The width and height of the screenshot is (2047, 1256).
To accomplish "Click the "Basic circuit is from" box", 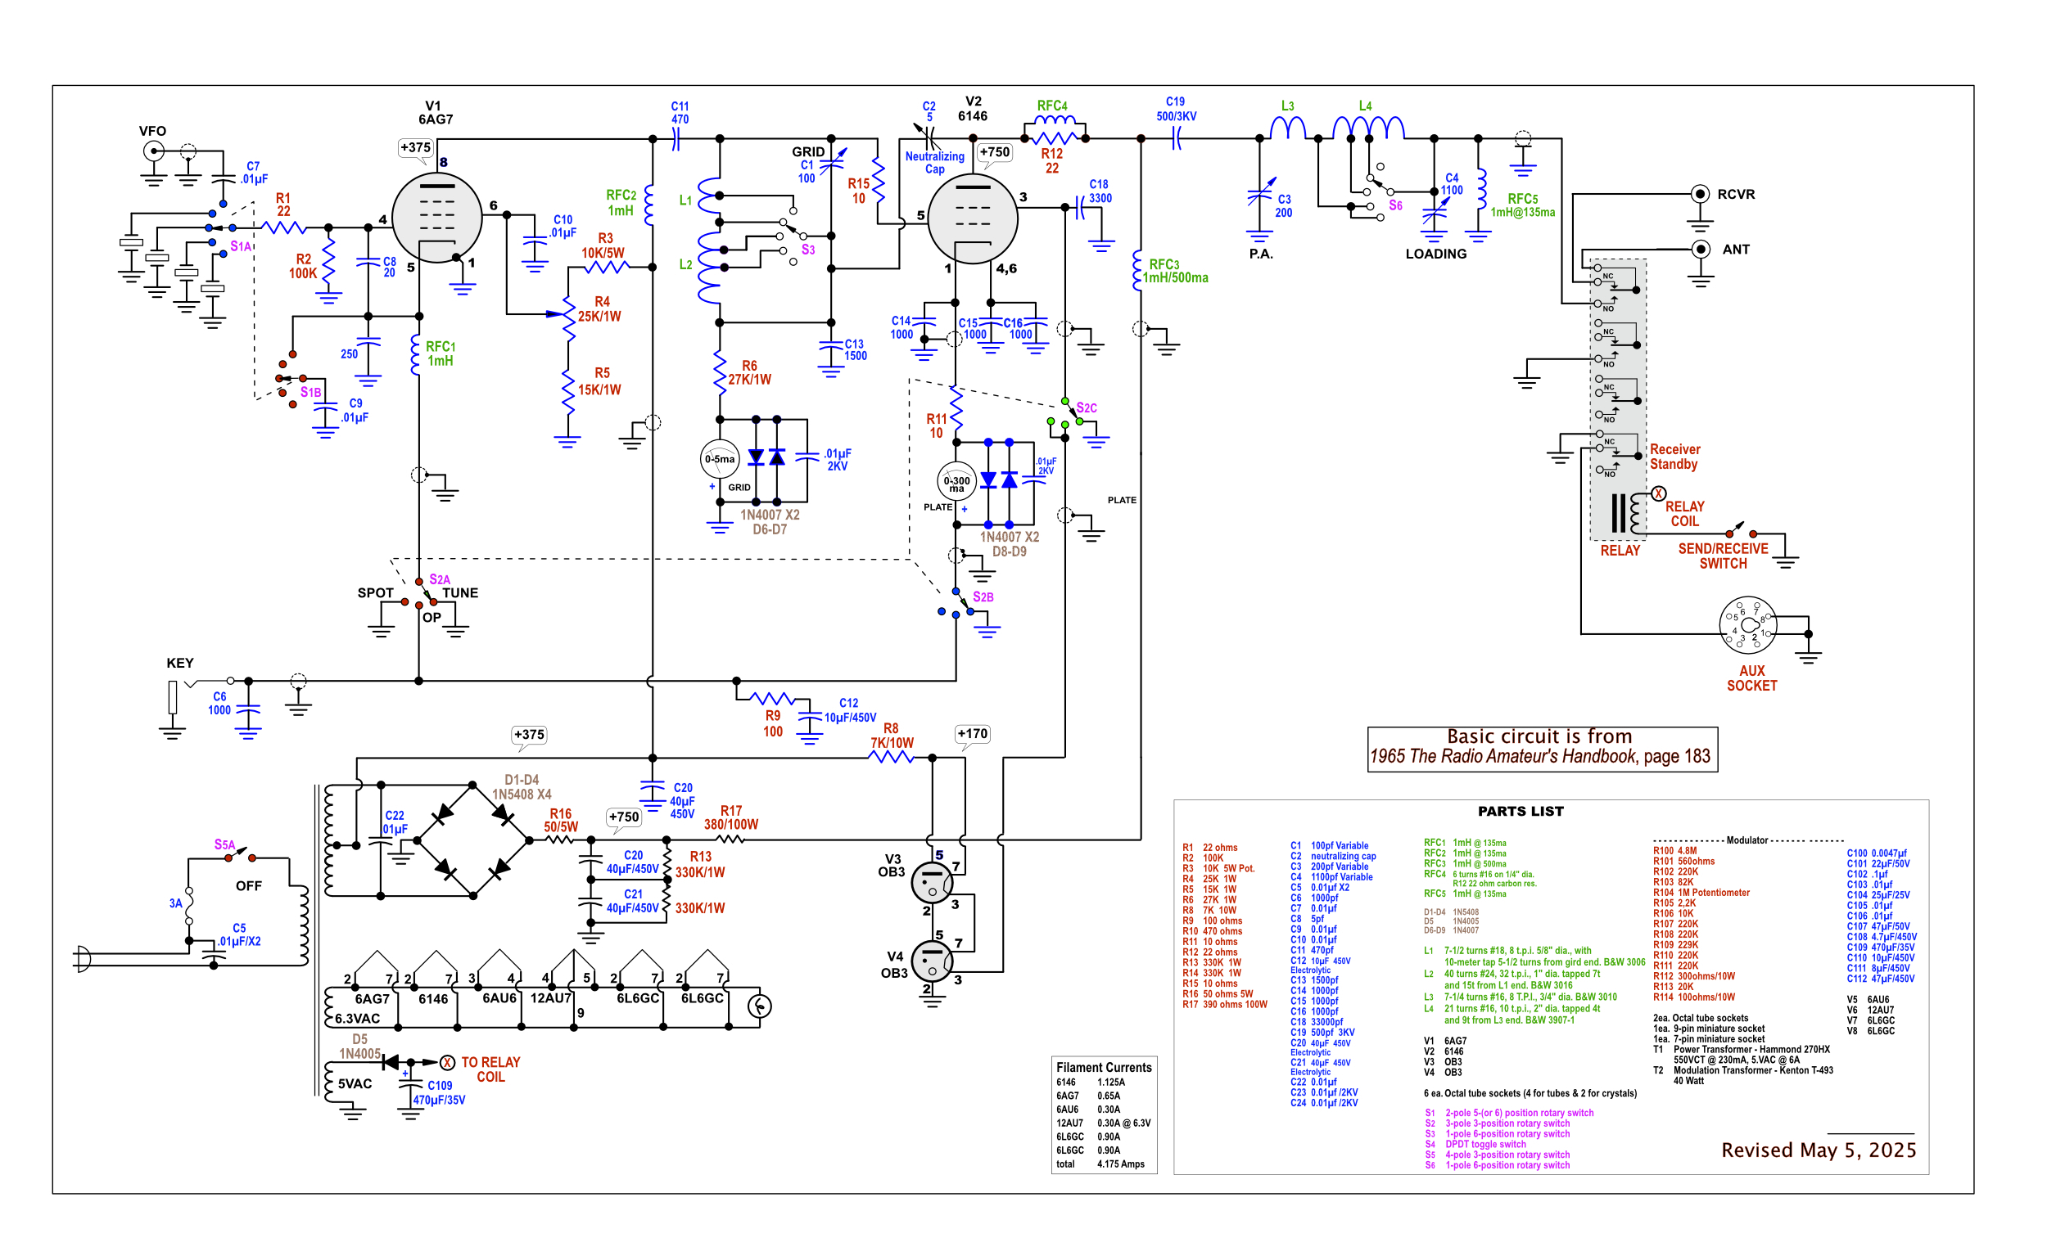I will click(x=1543, y=750).
